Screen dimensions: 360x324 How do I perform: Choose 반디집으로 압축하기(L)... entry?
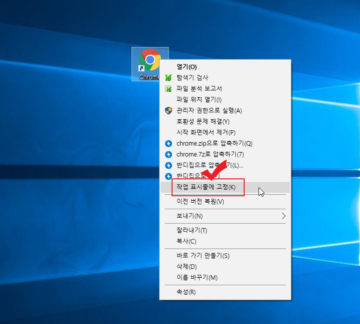tap(225, 165)
